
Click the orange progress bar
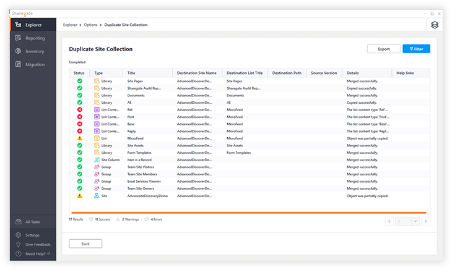pos(249,213)
